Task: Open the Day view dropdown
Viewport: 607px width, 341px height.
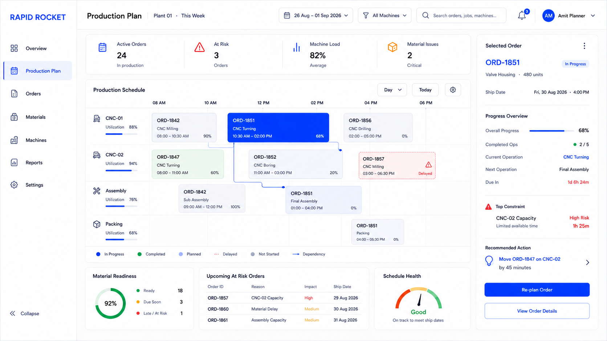Action: 392,90
